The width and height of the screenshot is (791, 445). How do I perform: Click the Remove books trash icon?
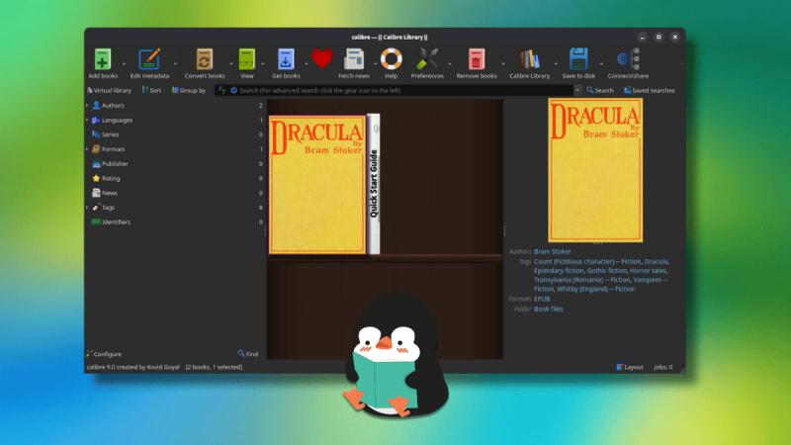pos(477,59)
